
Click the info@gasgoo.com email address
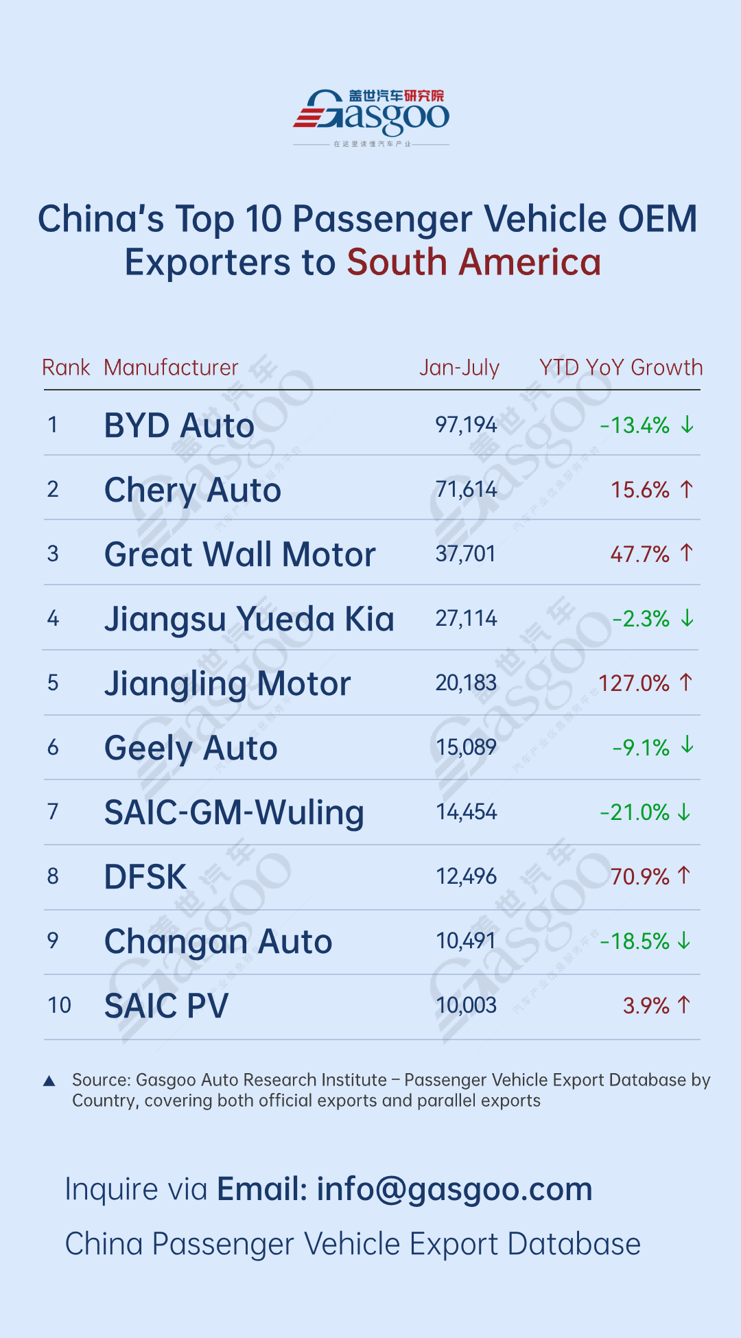point(454,1189)
